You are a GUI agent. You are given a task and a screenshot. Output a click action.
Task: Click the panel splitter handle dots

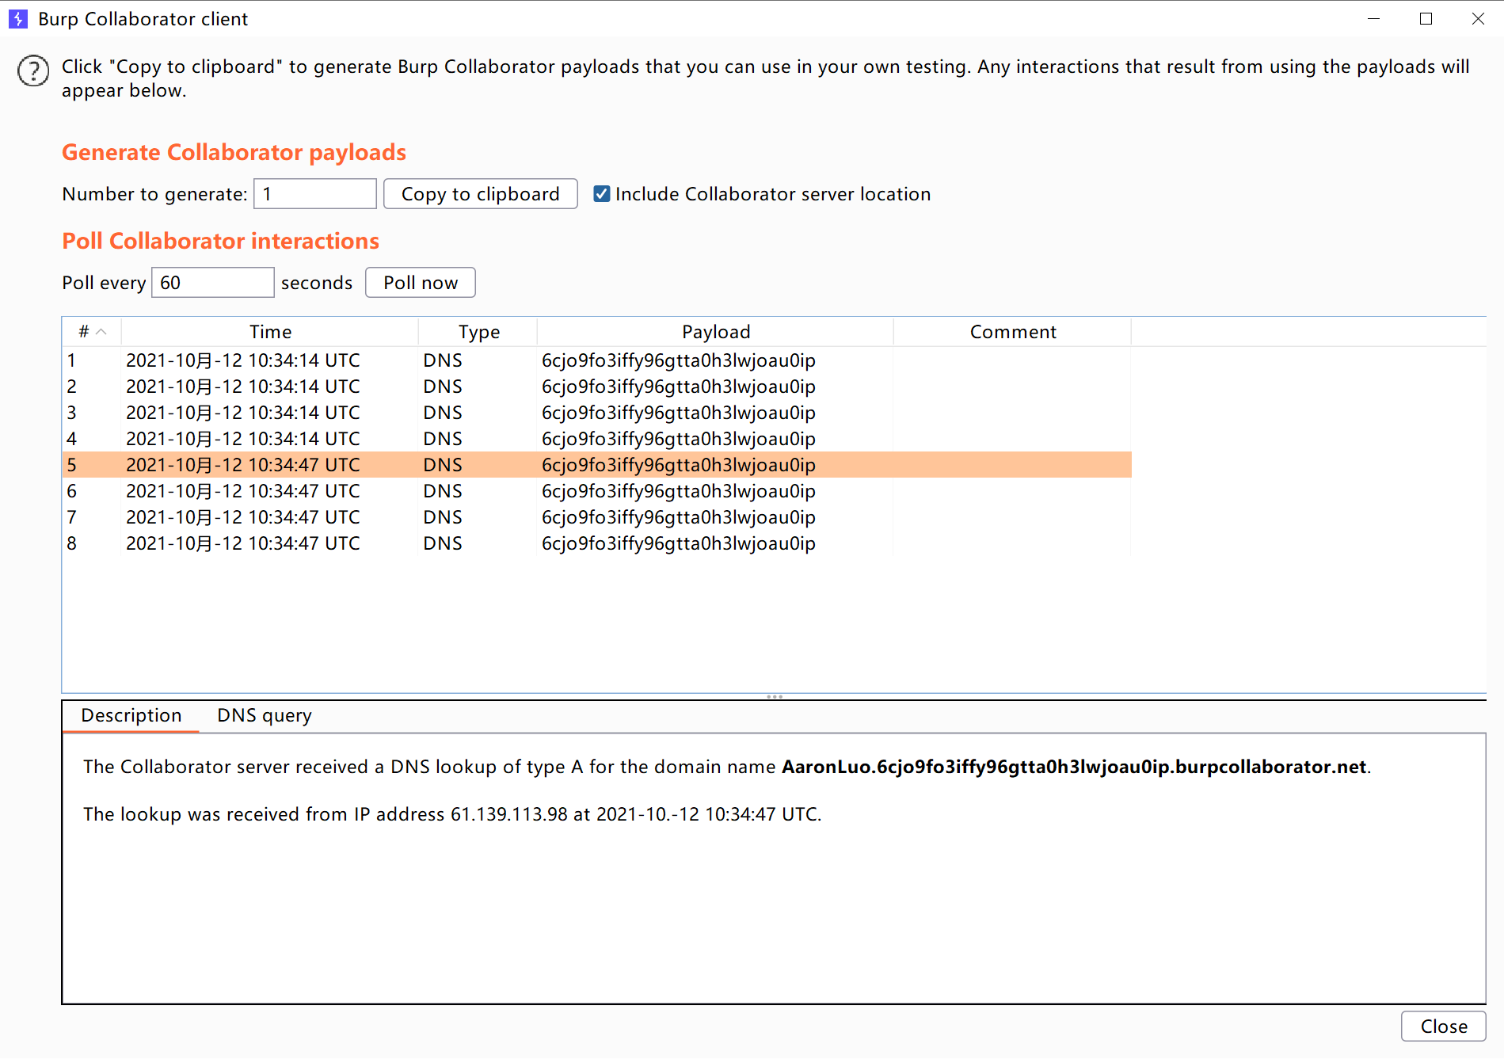(775, 697)
